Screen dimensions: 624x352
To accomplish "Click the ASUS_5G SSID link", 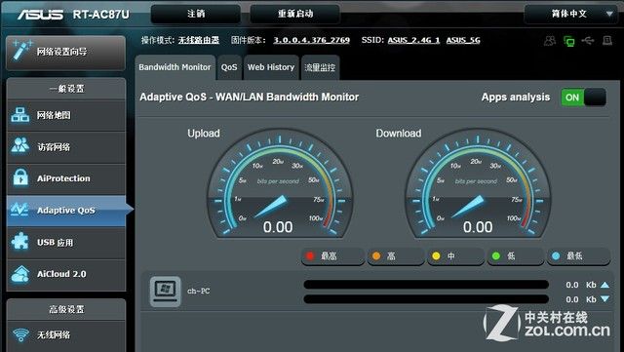I will 463,40.
